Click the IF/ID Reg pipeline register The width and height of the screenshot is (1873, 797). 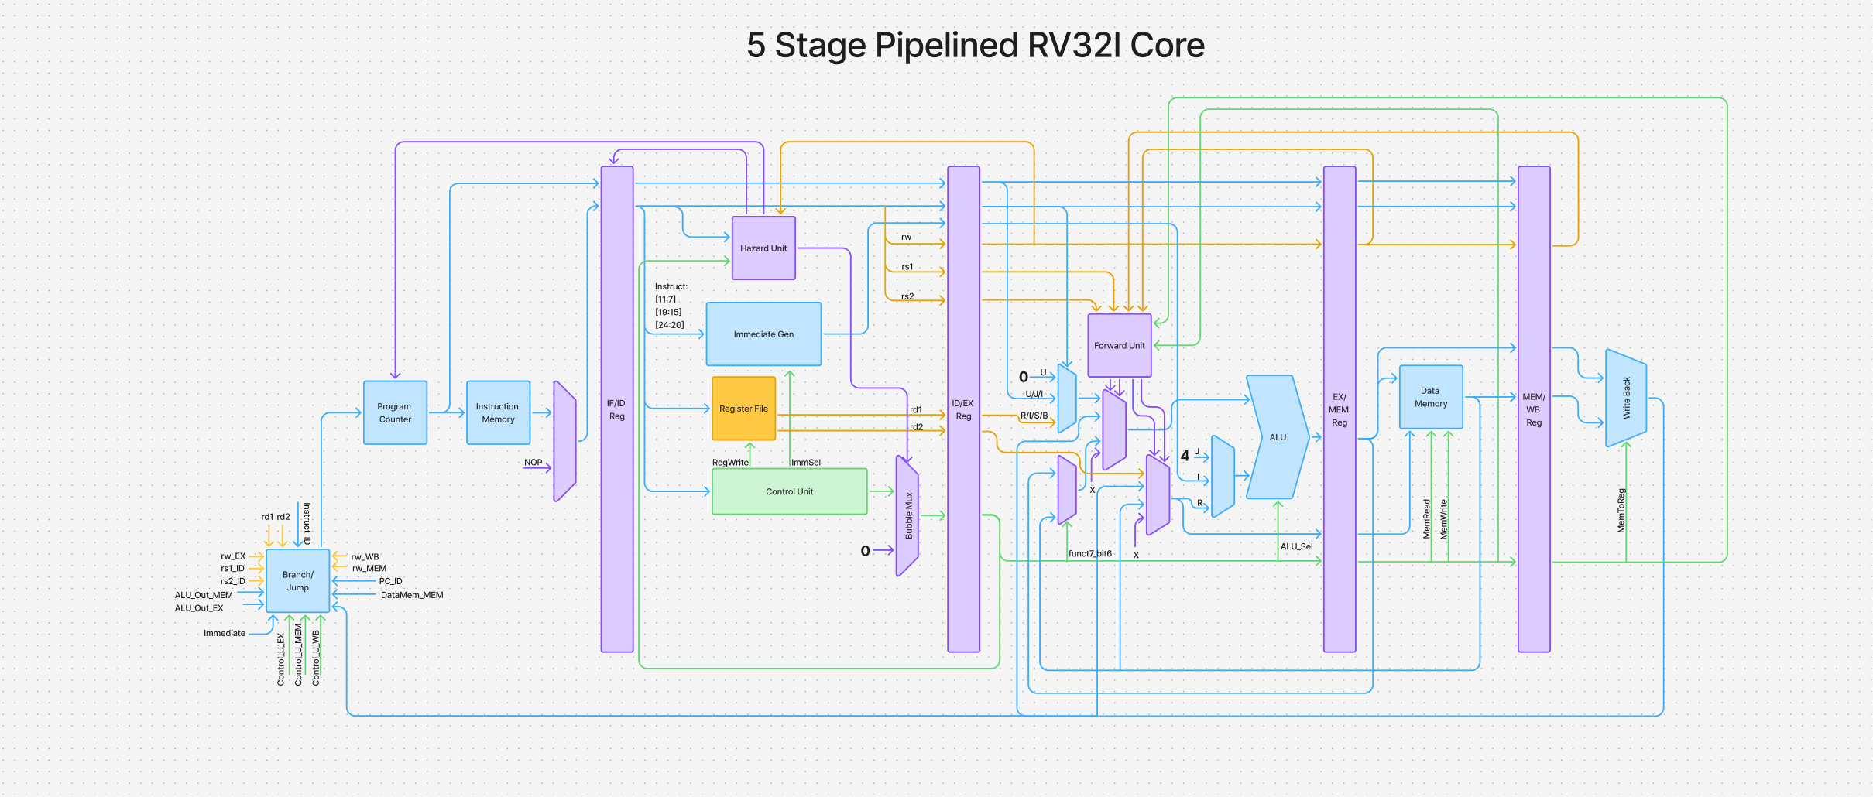617,409
